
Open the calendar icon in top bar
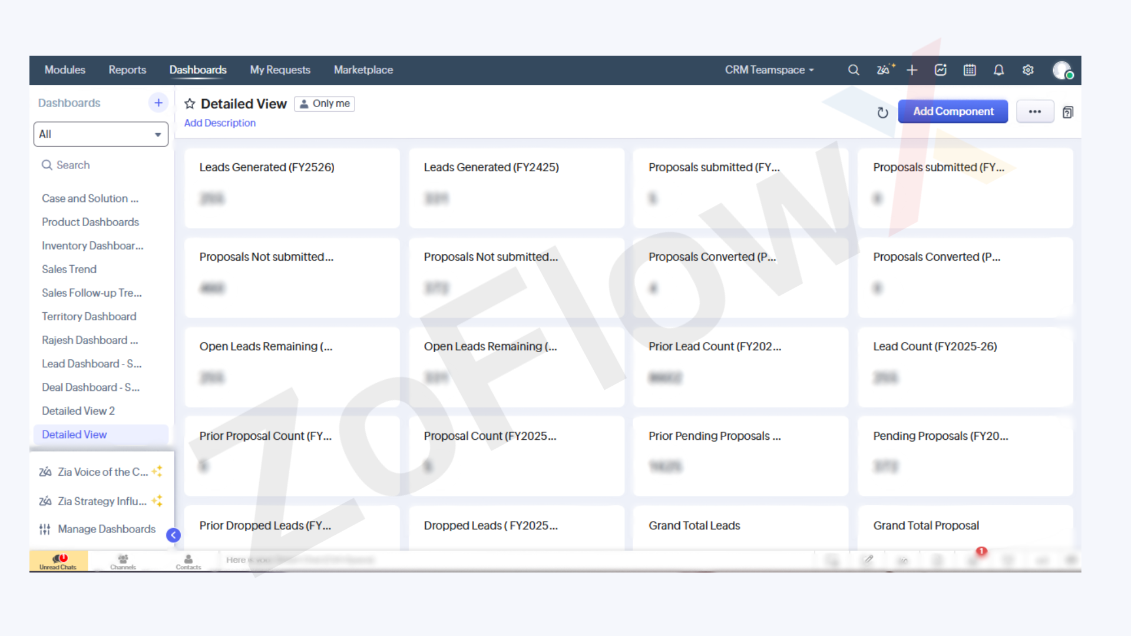pos(970,70)
